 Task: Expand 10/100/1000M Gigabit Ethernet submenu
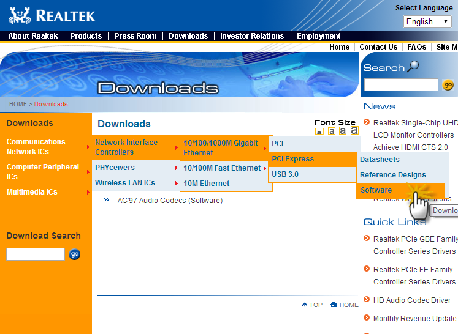[265, 149]
